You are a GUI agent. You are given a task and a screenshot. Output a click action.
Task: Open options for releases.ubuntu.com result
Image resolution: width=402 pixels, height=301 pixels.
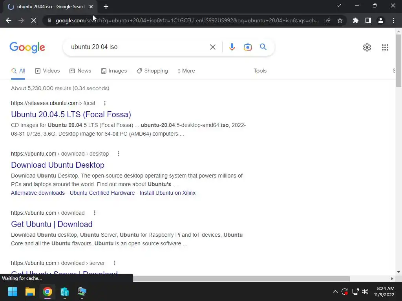104,103
